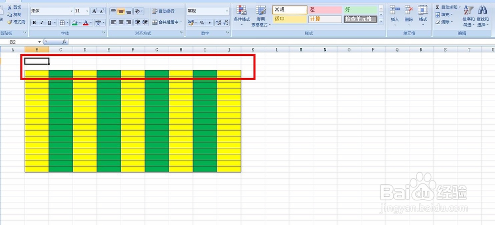Open the Fill (填充) menu
The width and height of the screenshot is (495, 225).
[x=444, y=14]
